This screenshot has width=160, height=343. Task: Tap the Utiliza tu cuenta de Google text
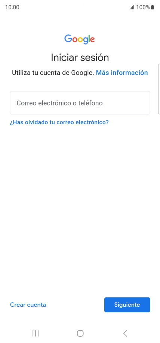pyautogui.click(x=53, y=73)
